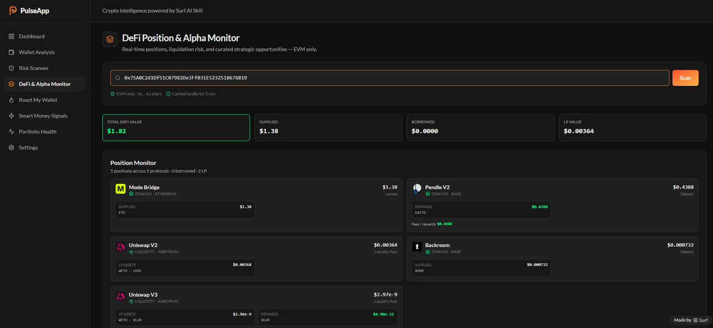Open Risk Scanner from sidebar
Viewport: 713px width, 328px height.
click(x=45, y=68)
